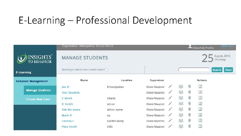Image resolution: width=241 pixels, height=136 pixels.
Task: Click the Search button
Action: coord(217,70)
